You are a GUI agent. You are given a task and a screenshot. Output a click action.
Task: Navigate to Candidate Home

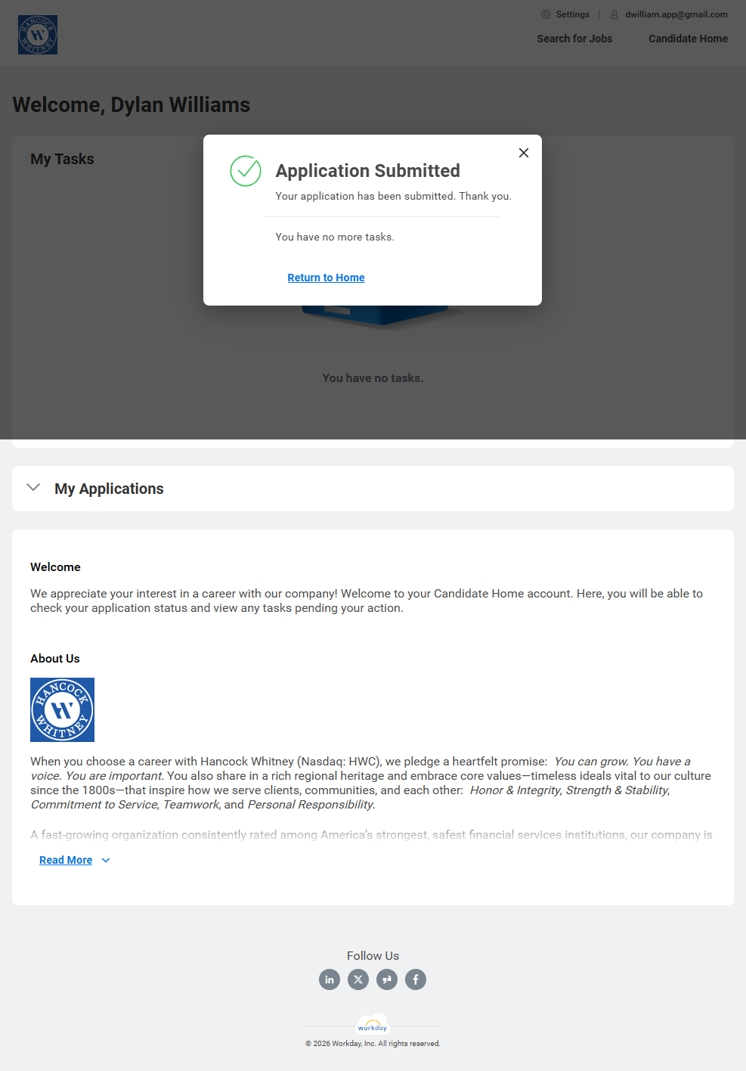tap(688, 39)
